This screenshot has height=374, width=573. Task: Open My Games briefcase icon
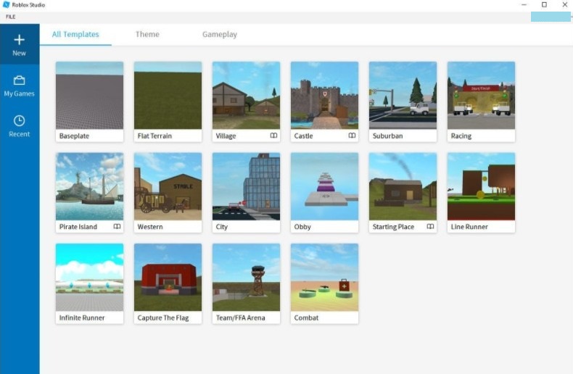20,80
